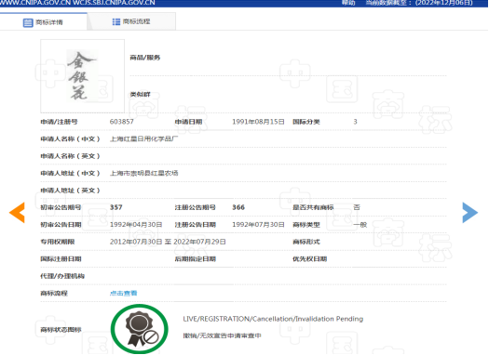Click the 撤销/无效宣告申请审查中 status text
The image size is (489, 355).
coord(222,335)
